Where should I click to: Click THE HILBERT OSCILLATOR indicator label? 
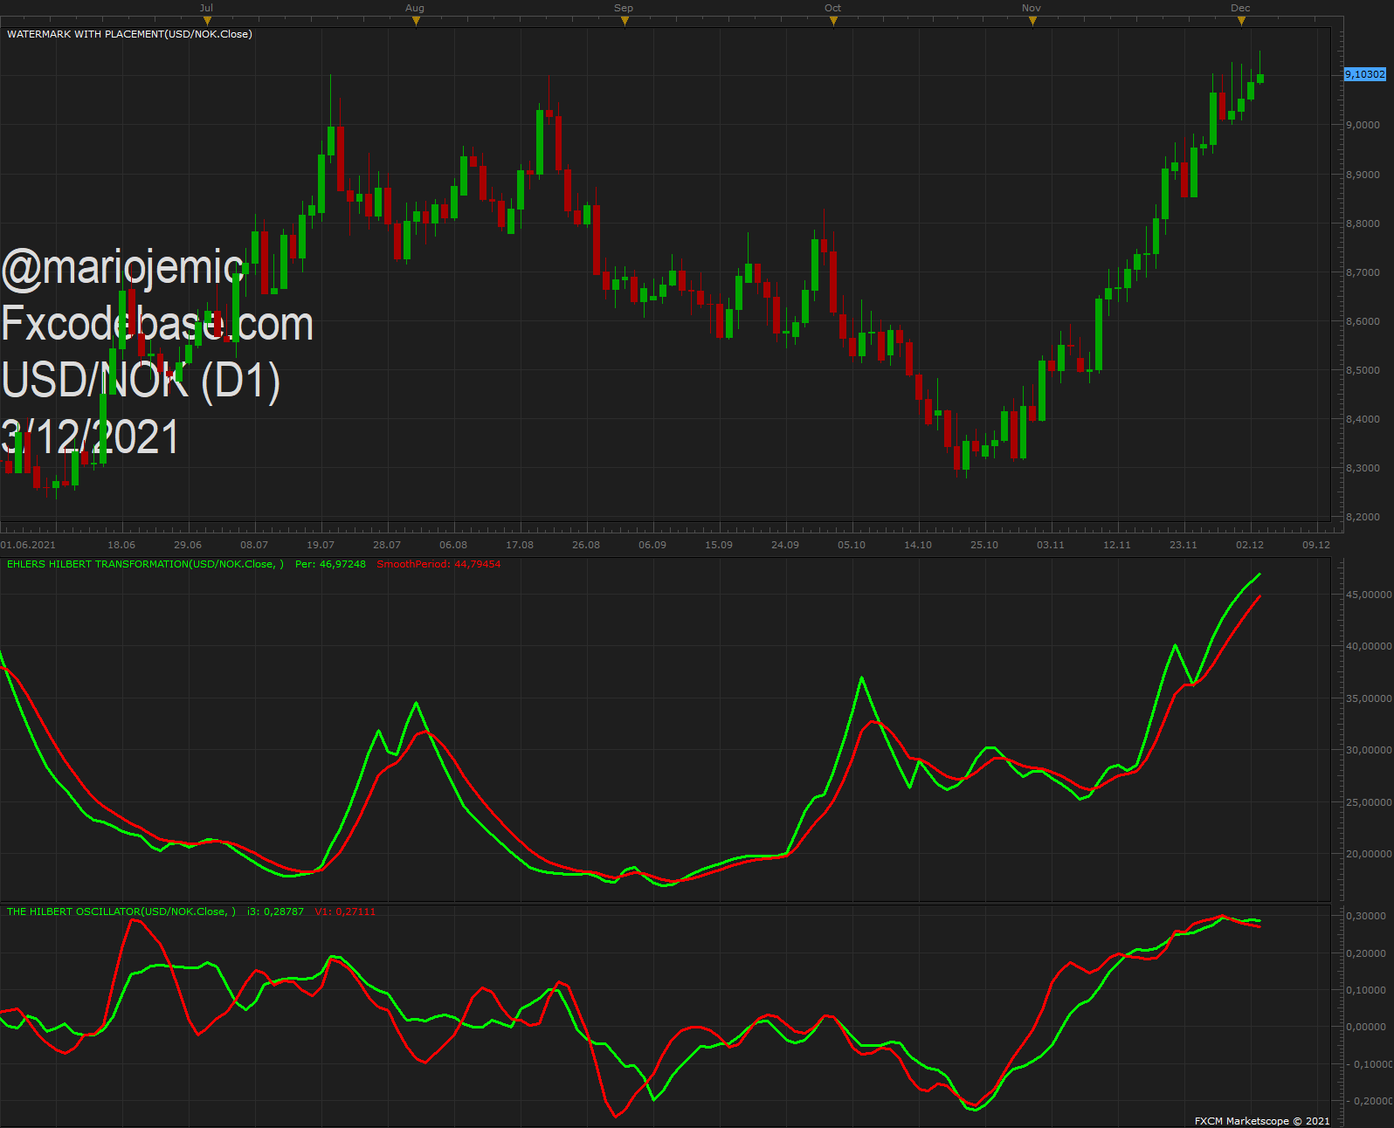pyautogui.click(x=121, y=911)
